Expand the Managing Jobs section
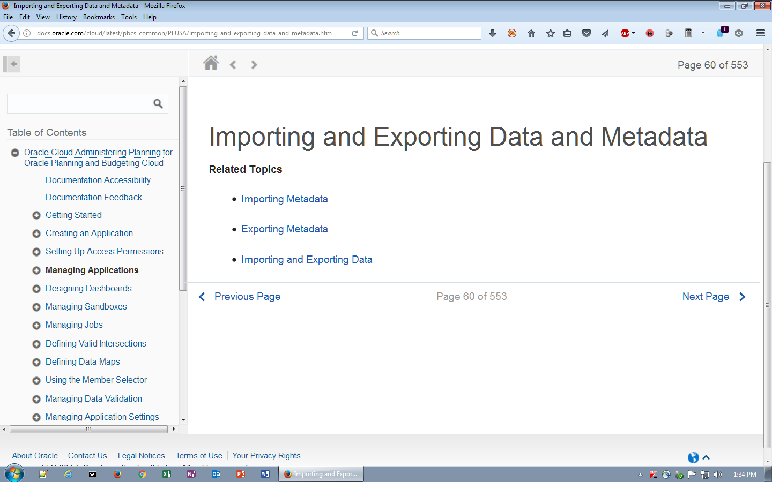Image resolution: width=772 pixels, height=482 pixels. (36, 325)
